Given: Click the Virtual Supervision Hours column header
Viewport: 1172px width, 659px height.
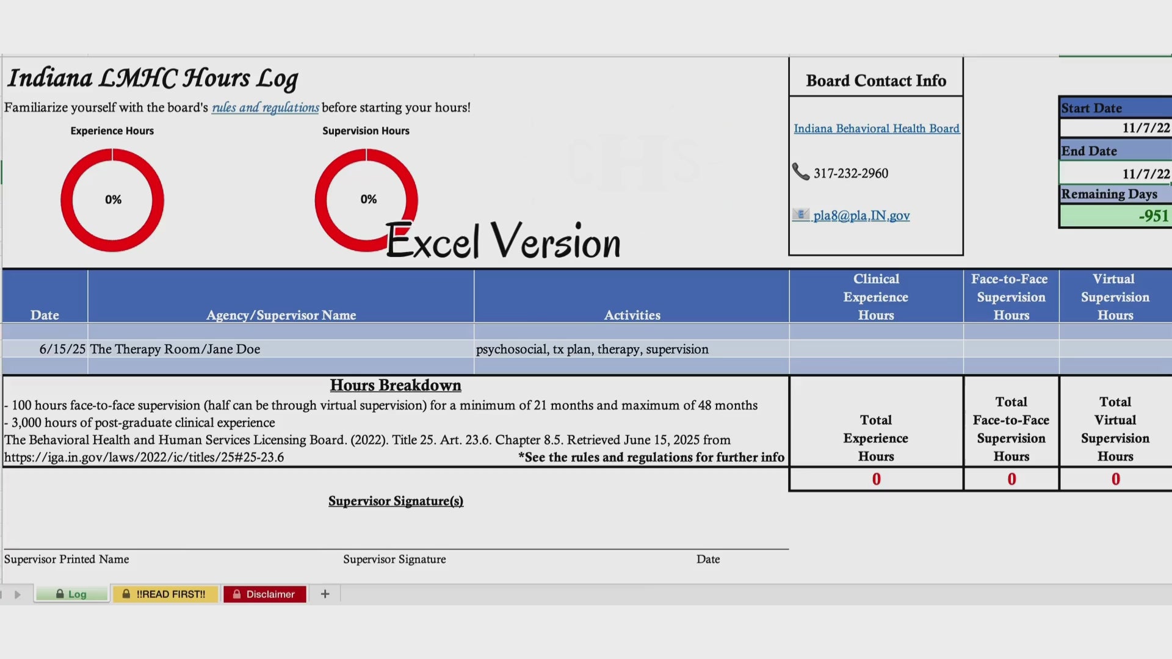Looking at the screenshot, I should coord(1115,297).
